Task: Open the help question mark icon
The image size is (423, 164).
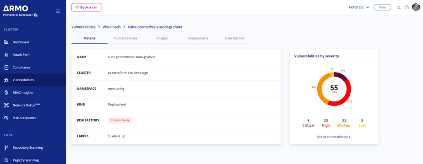Action: point(407,7)
